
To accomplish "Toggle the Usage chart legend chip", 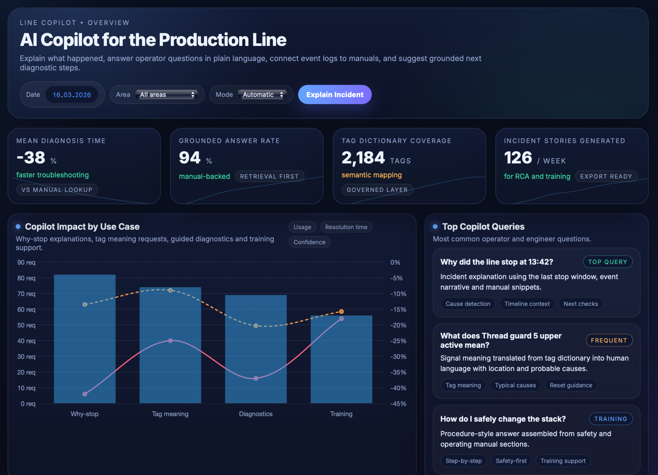I will (x=302, y=227).
